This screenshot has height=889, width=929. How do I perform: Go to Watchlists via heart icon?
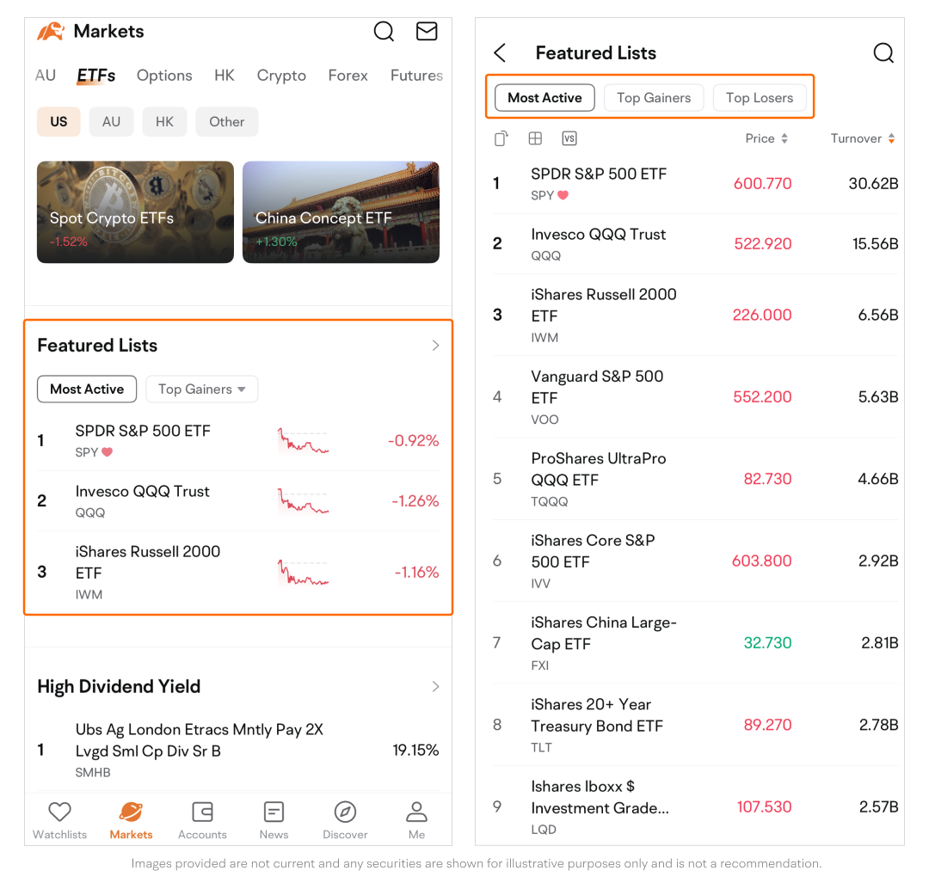click(x=59, y=818)
